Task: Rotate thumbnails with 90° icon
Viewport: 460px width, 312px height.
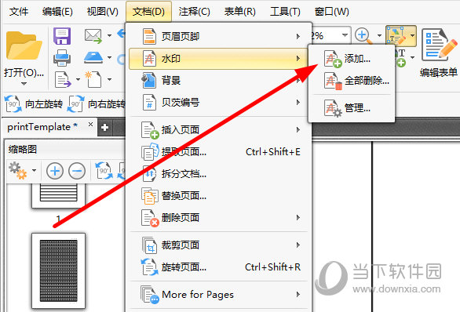Action: tap(104, 170)
